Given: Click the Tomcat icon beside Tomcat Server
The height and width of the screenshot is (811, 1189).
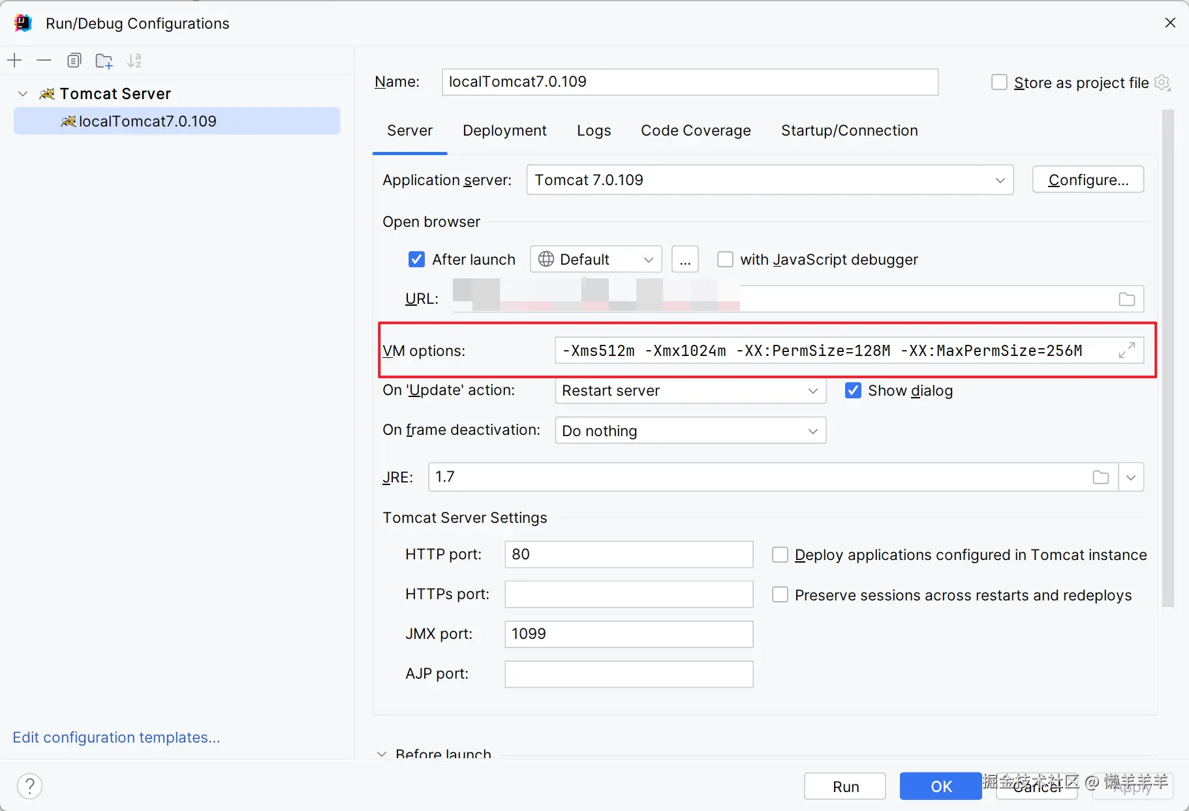Looking at the screenshot, I should 46,94.
